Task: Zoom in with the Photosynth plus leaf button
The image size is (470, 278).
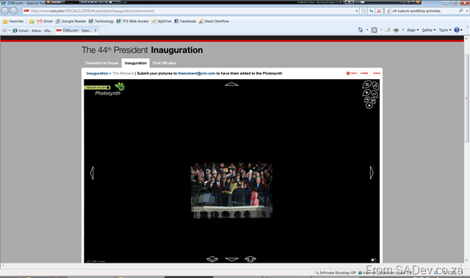Action: (x=366, y=92)
